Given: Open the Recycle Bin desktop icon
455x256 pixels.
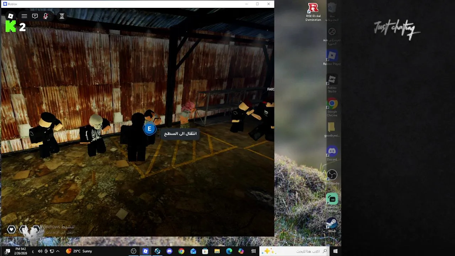Looking at the screenshot, I should 332,12.
